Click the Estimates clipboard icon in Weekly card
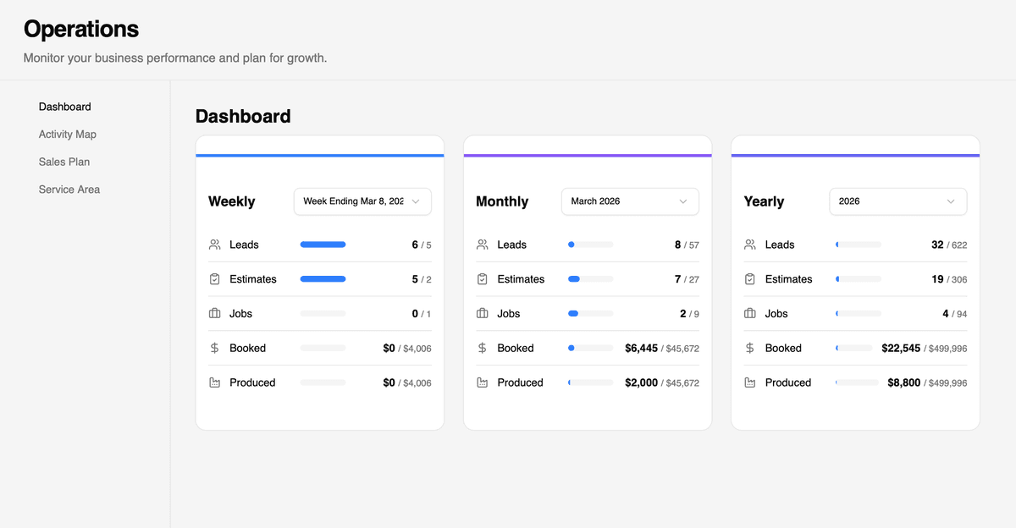The image size is (1016, 528). tap(215, 278)
